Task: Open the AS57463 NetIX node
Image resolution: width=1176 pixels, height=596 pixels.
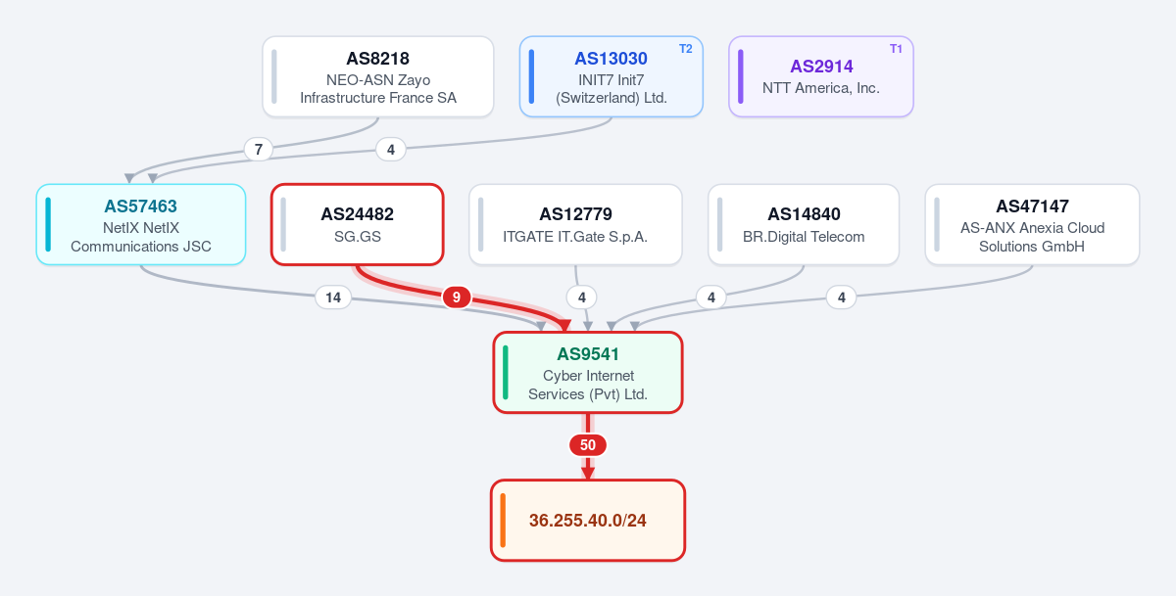Action: [141, 224]
